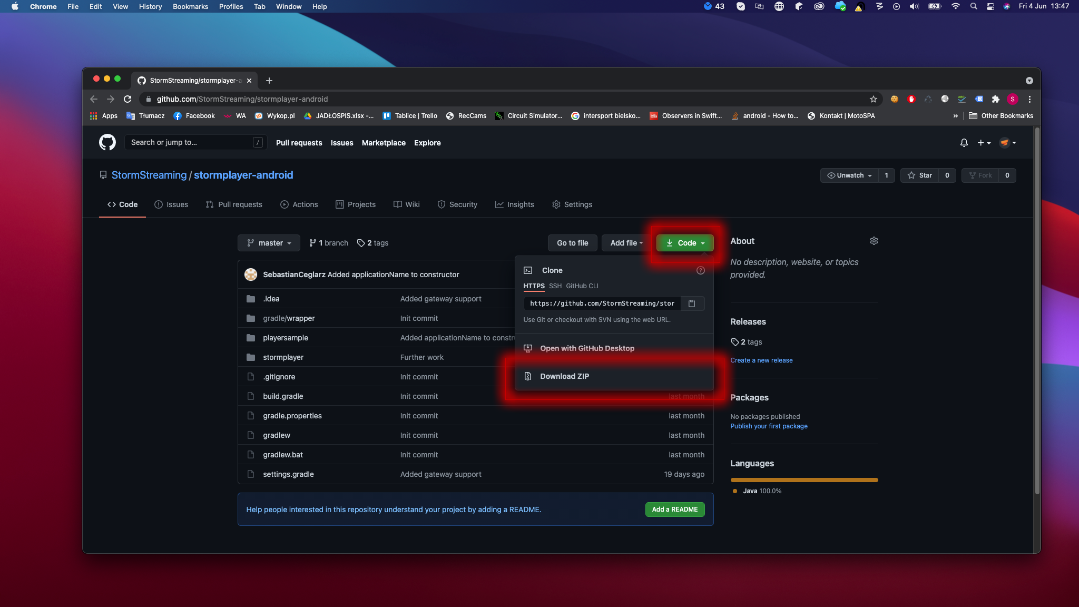Open the stormplayer folder

(x=283, y=357)
